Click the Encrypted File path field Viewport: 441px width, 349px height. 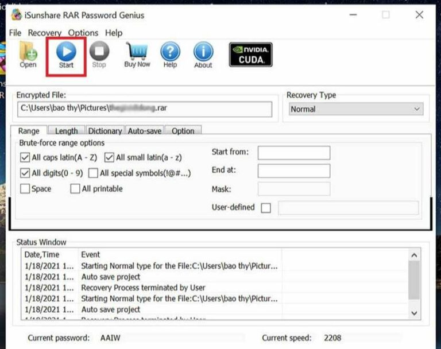click(x=145, y=109)
